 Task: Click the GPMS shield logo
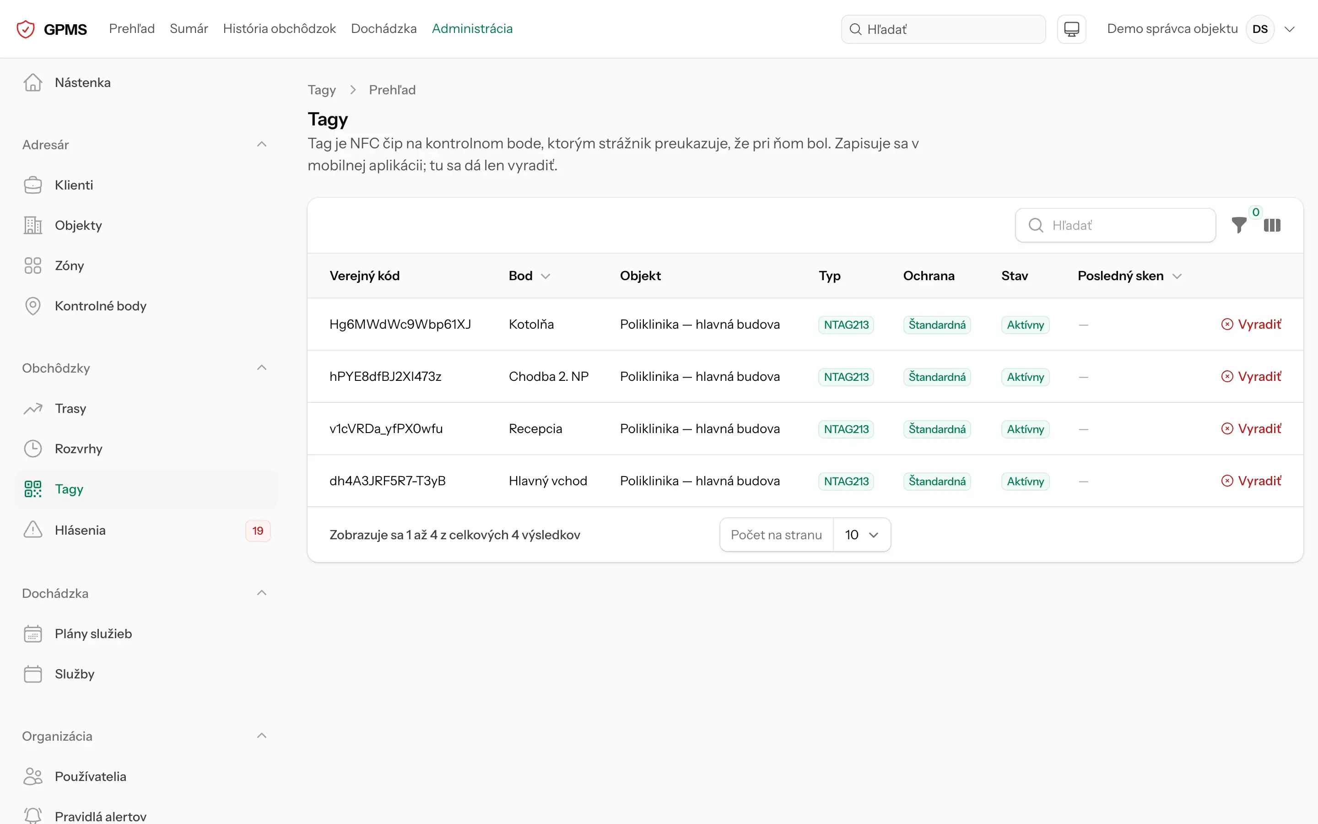26,29
